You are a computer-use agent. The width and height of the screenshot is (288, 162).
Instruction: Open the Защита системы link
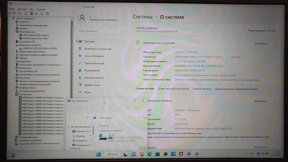tap(202, 89)
